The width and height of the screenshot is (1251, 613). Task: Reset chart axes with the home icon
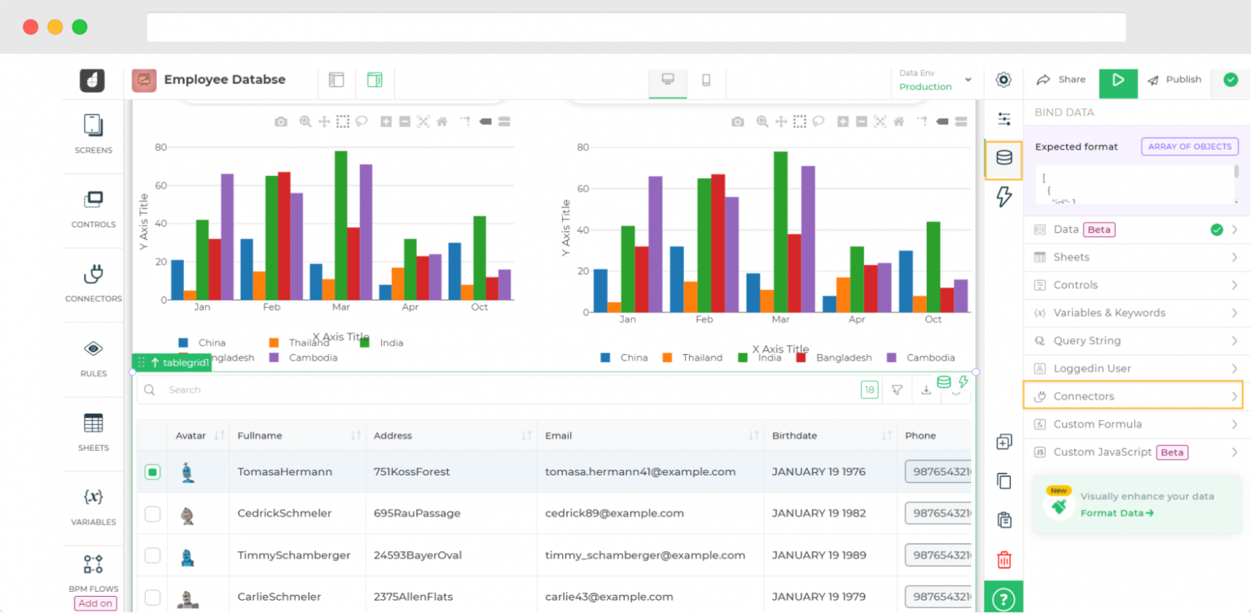441,120
